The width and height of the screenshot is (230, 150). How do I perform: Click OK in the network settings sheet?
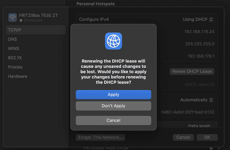[x=207, y=137]
